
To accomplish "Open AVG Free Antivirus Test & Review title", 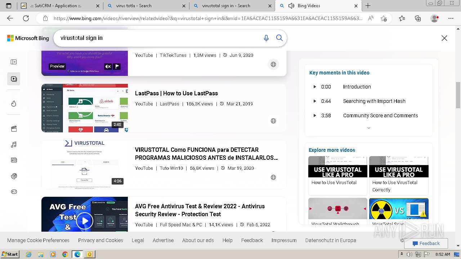I will pos(200,210).
